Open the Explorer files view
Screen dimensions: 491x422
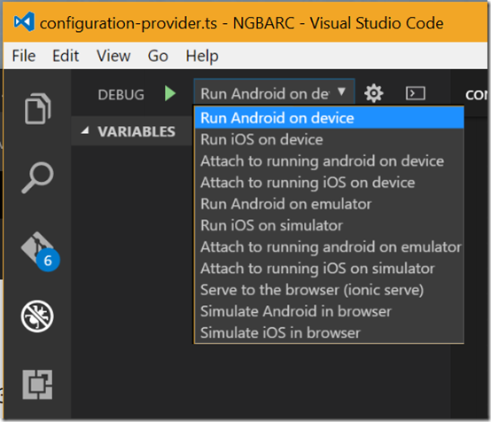tap(37, 108)
